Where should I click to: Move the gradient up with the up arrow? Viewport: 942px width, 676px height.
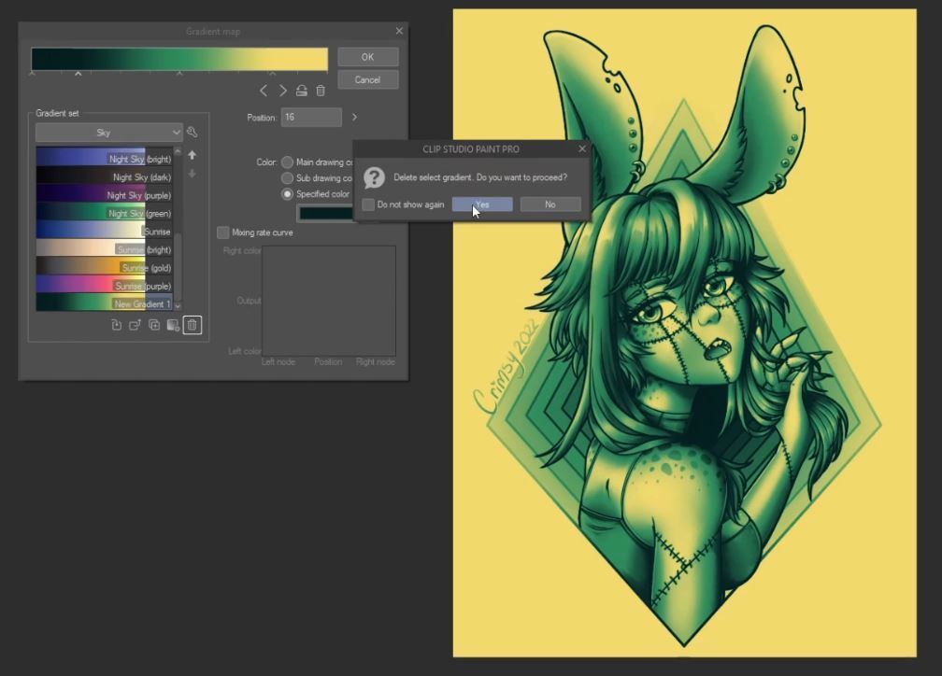coord(193,155)
